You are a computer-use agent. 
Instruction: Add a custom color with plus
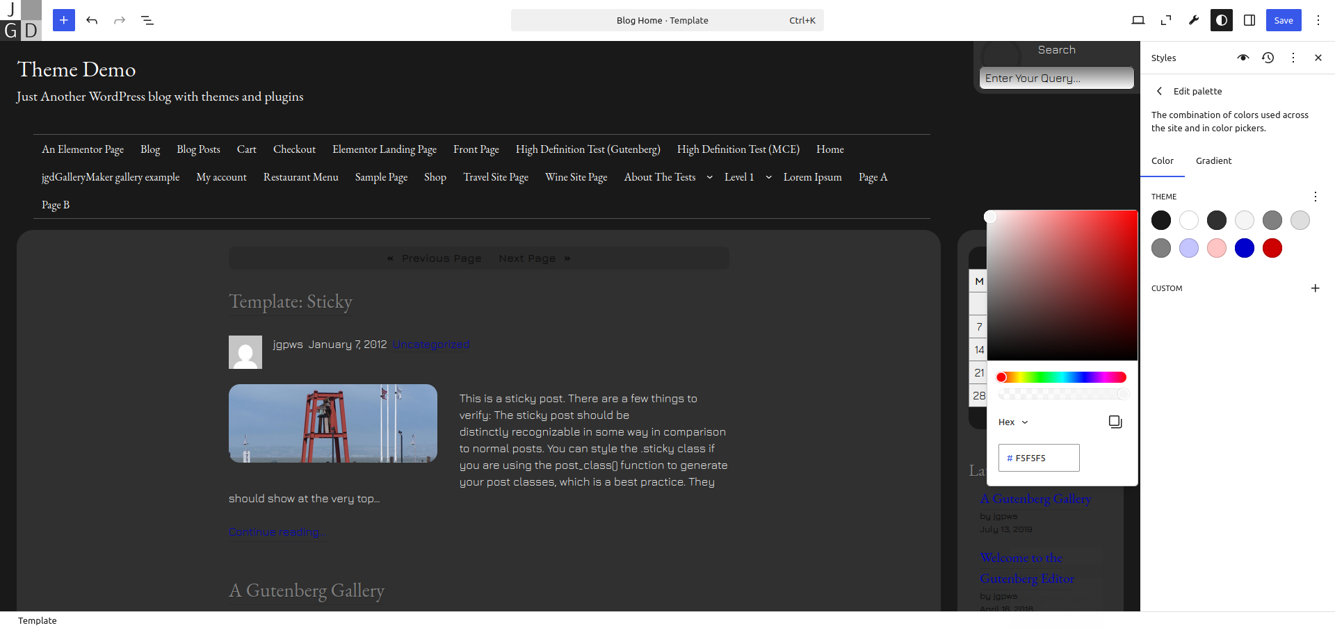point(1315,288)
